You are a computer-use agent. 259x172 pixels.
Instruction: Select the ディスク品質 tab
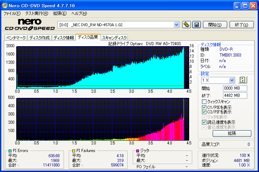[88, 37]
